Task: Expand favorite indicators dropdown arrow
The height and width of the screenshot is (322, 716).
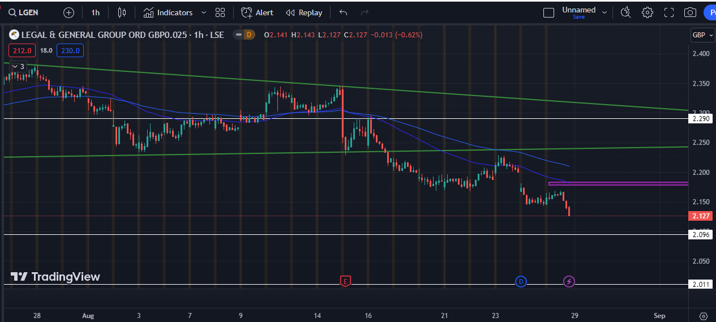Action: coord(204,12)
